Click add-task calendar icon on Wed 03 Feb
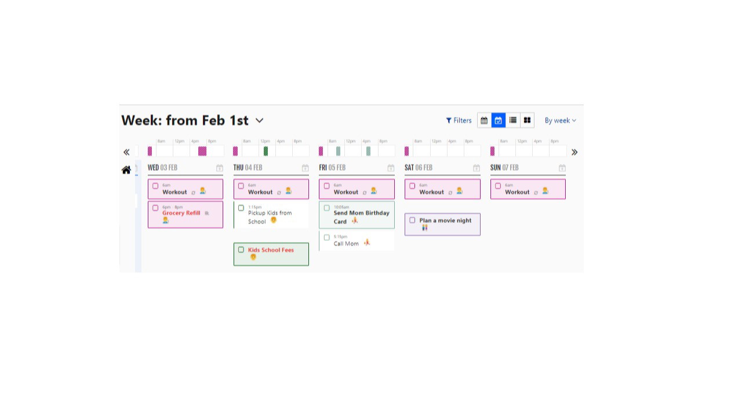Viewport: 742px width, 417px height. click(220, 168)
